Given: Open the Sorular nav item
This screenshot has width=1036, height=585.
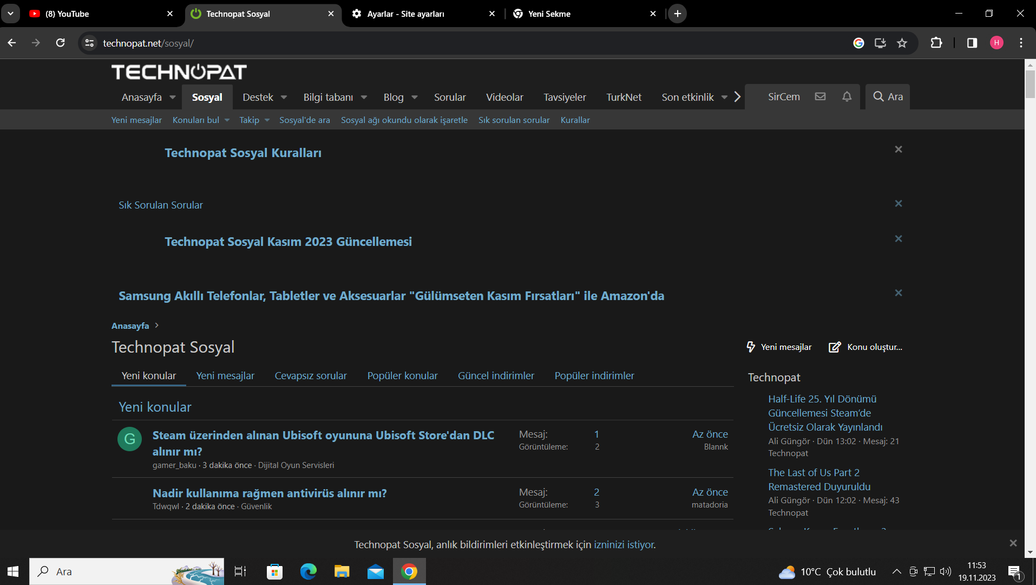Looking at the screenshot, I should tap(450, 97).
